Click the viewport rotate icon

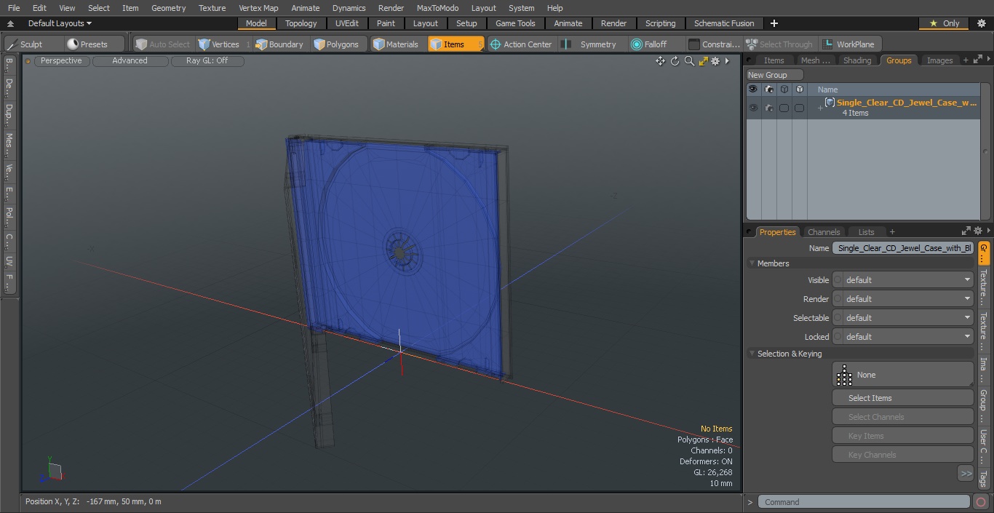[675, 61]
